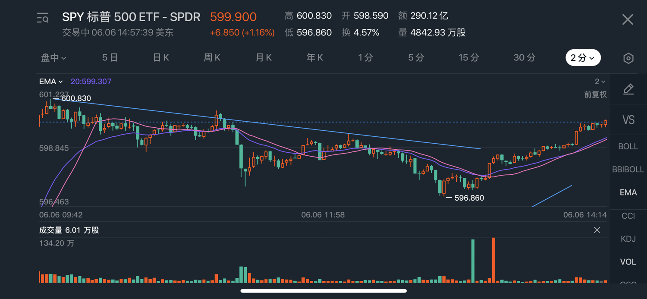Open the 2分 interval dropdown

[583, 58]
